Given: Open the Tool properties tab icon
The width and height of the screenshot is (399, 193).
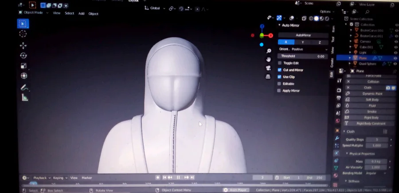Looking at the screenshot, I should pos(339,81).
